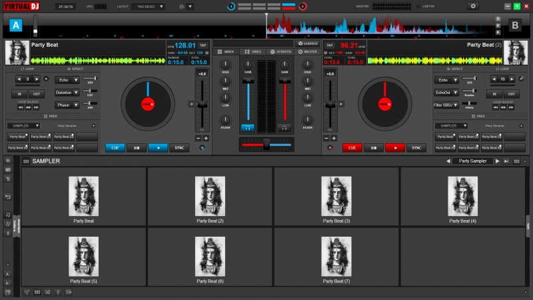Screen dimensions: 533x300
Task: Open the Distortion effect dropdown on deck A
Action: 67,93
